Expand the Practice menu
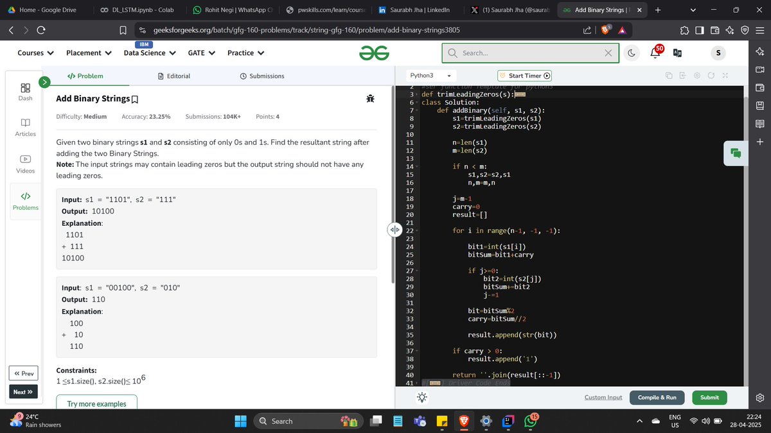 245,53
